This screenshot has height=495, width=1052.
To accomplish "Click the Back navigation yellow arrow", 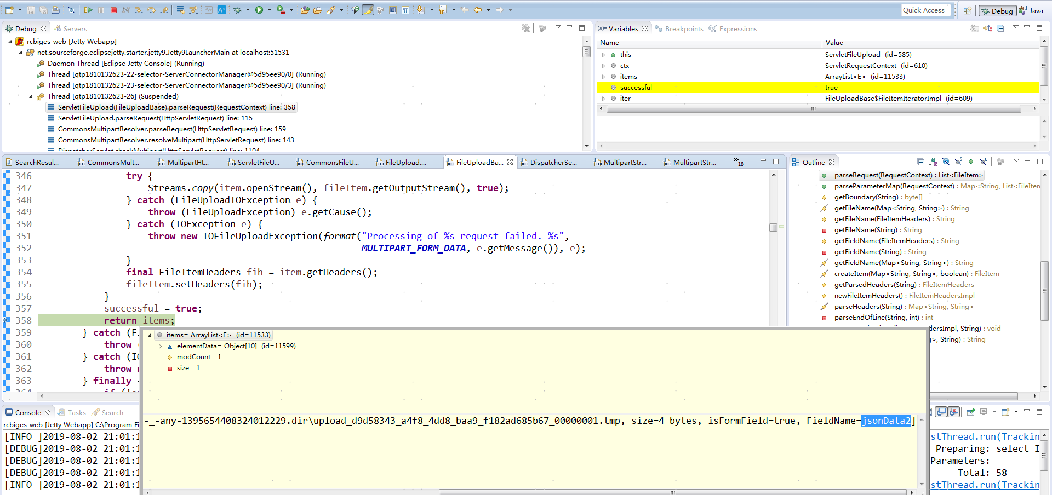I will click(477, 10).
